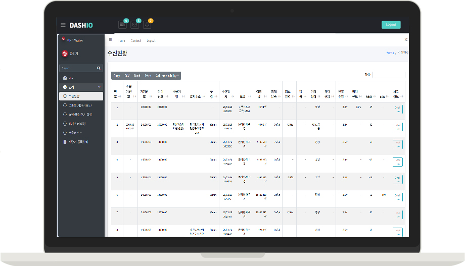The image size is (465, 266).
Task: Click the Contact menu link
Action: pyautogui.click(x=136, y=40)
